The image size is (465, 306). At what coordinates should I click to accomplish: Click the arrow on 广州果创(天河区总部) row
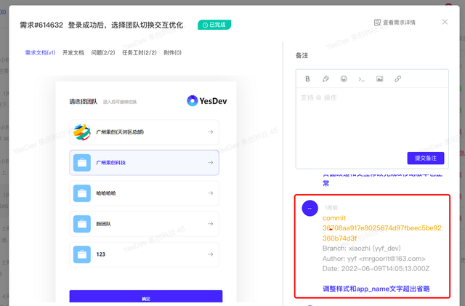(210, 132)
